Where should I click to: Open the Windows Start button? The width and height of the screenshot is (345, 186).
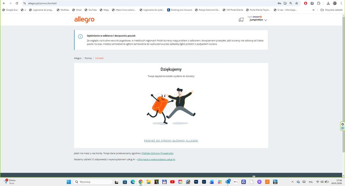pos(69,182)
